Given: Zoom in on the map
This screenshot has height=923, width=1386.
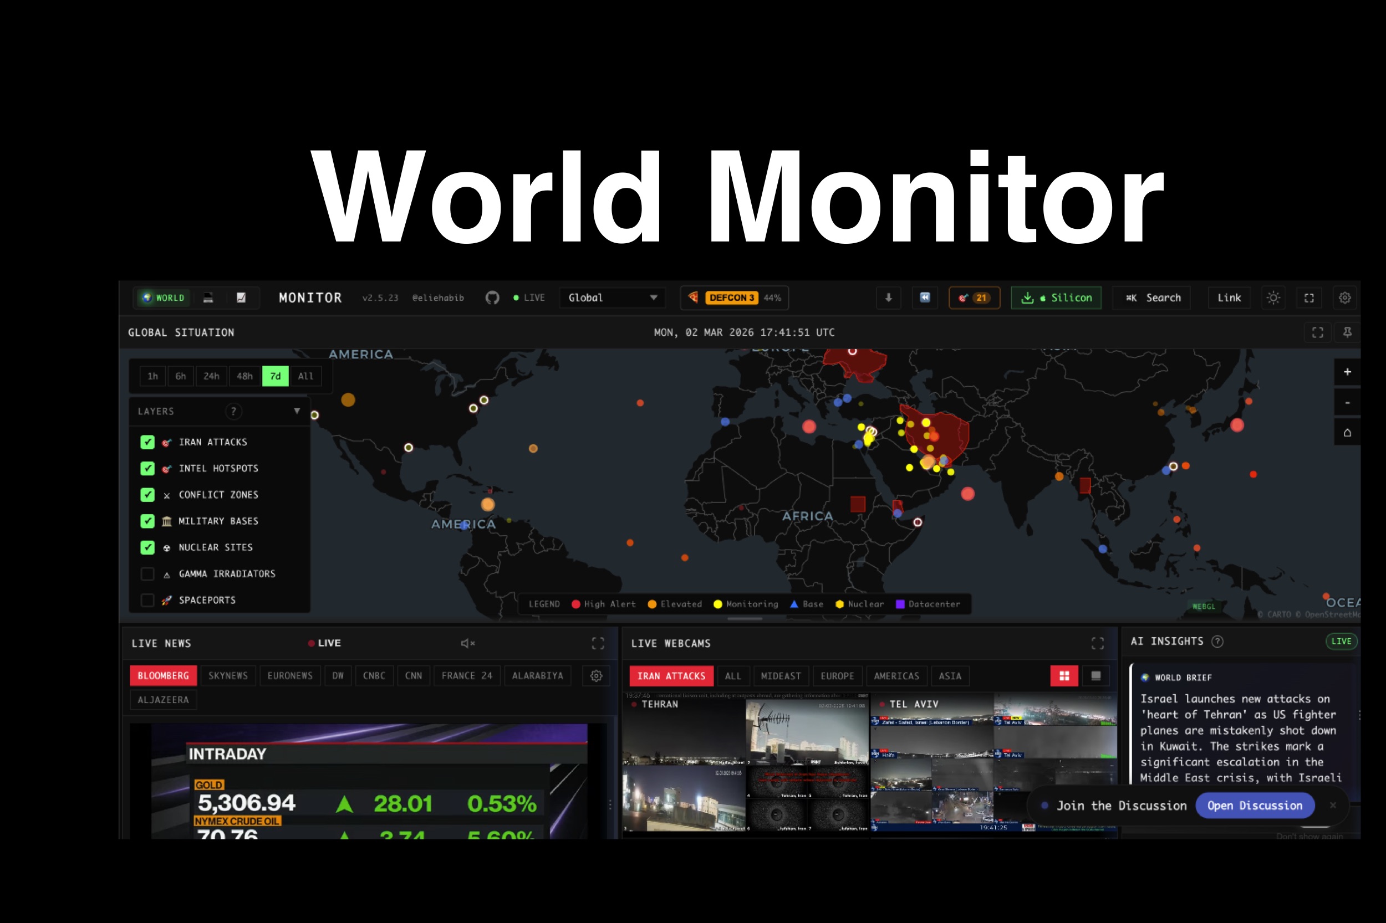Looking at the screenshot, I should pos(1347,372).
